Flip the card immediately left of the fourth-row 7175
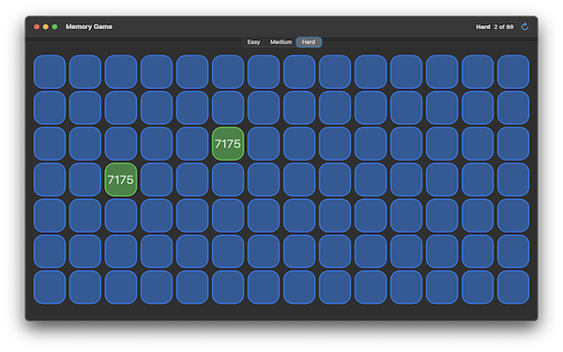The image size is (563, 352). tap(85, 179)
